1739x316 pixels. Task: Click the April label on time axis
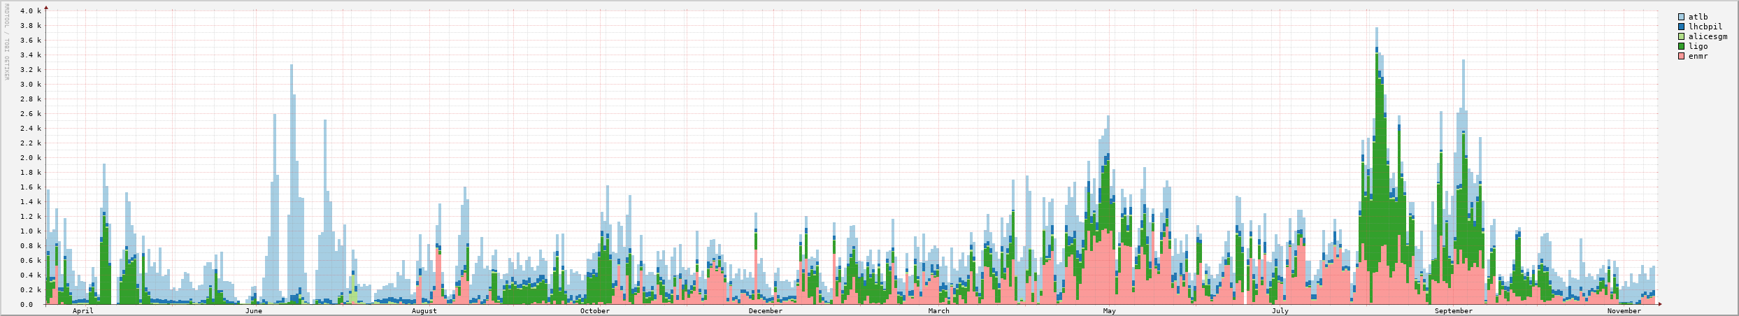(83, 311)
